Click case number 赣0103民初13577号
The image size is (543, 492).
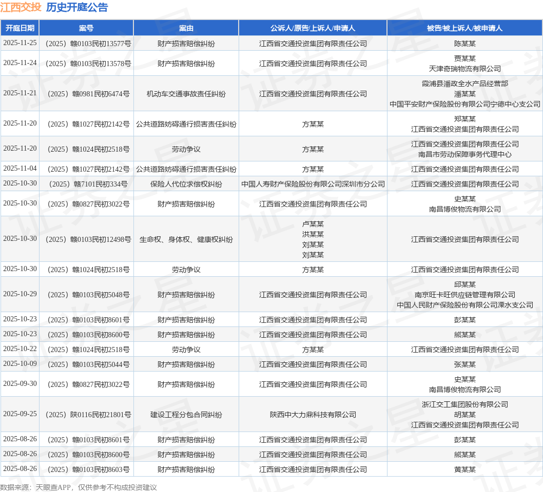[88, 44]
